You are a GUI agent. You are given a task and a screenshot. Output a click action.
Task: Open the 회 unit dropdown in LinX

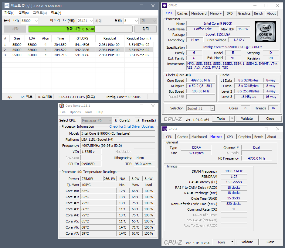pos(148,21)
